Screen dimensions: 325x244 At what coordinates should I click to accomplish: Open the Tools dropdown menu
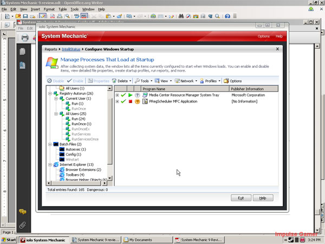(144, 81)
